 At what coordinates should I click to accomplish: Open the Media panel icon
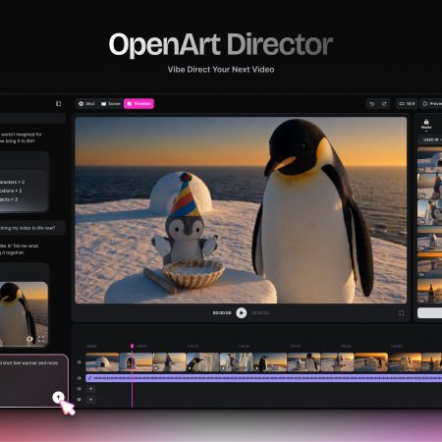(x=426, y=124)
